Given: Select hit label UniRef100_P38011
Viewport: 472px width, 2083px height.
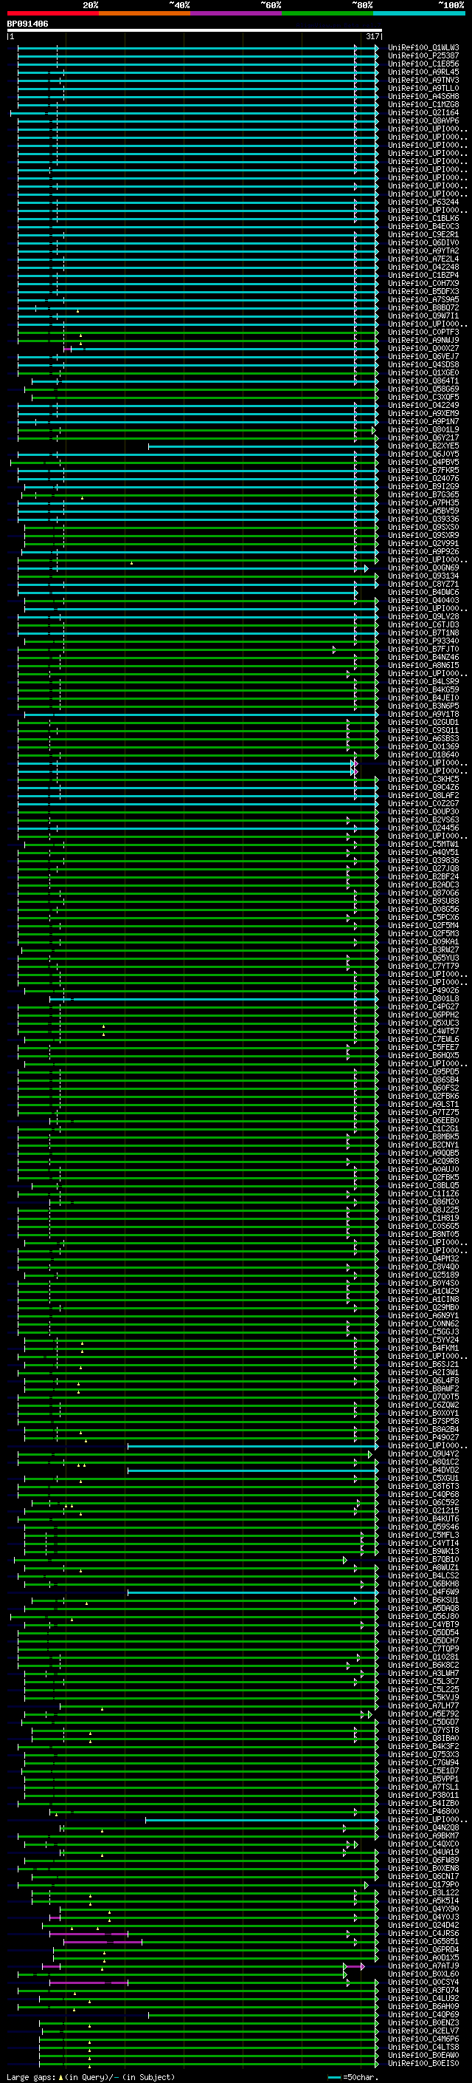Looking at the screenshot, I should click(423, 1794).
